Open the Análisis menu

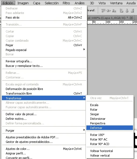pyautogui.click(x=80, y=3)
